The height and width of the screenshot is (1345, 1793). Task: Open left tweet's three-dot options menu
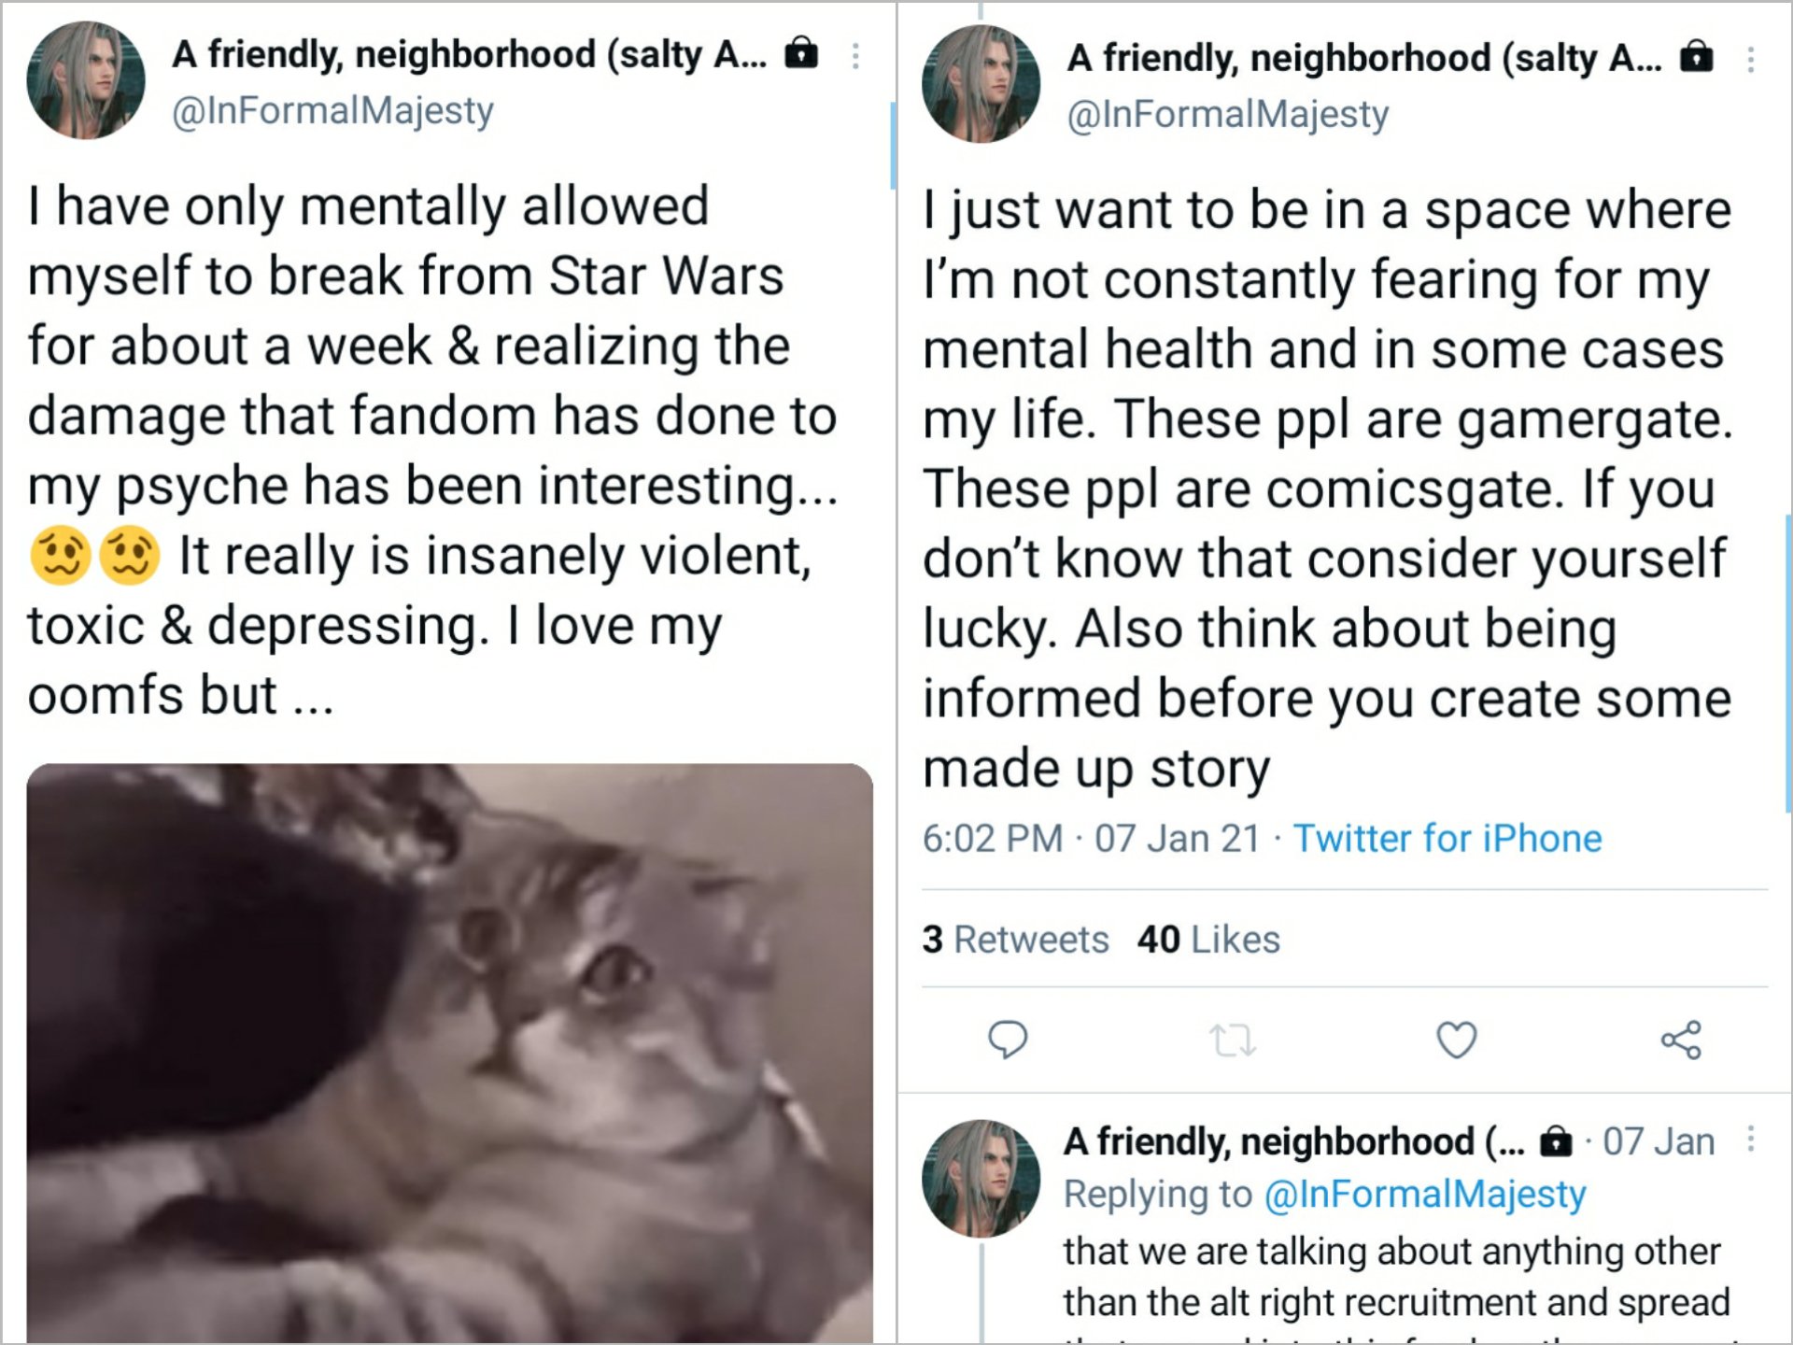[855, 56]
